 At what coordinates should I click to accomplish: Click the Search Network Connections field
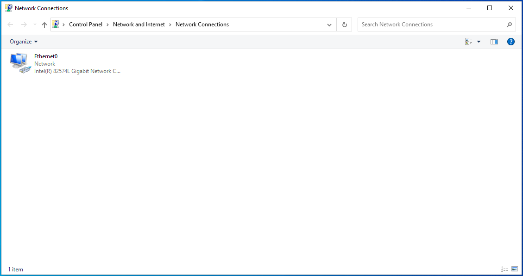tap(431, 25)
